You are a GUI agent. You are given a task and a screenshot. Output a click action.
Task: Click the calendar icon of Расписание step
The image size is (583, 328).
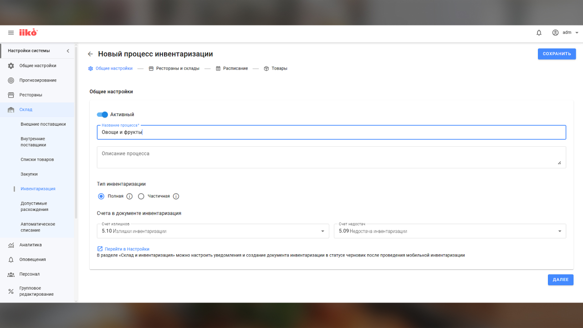(x=218, y=68)
